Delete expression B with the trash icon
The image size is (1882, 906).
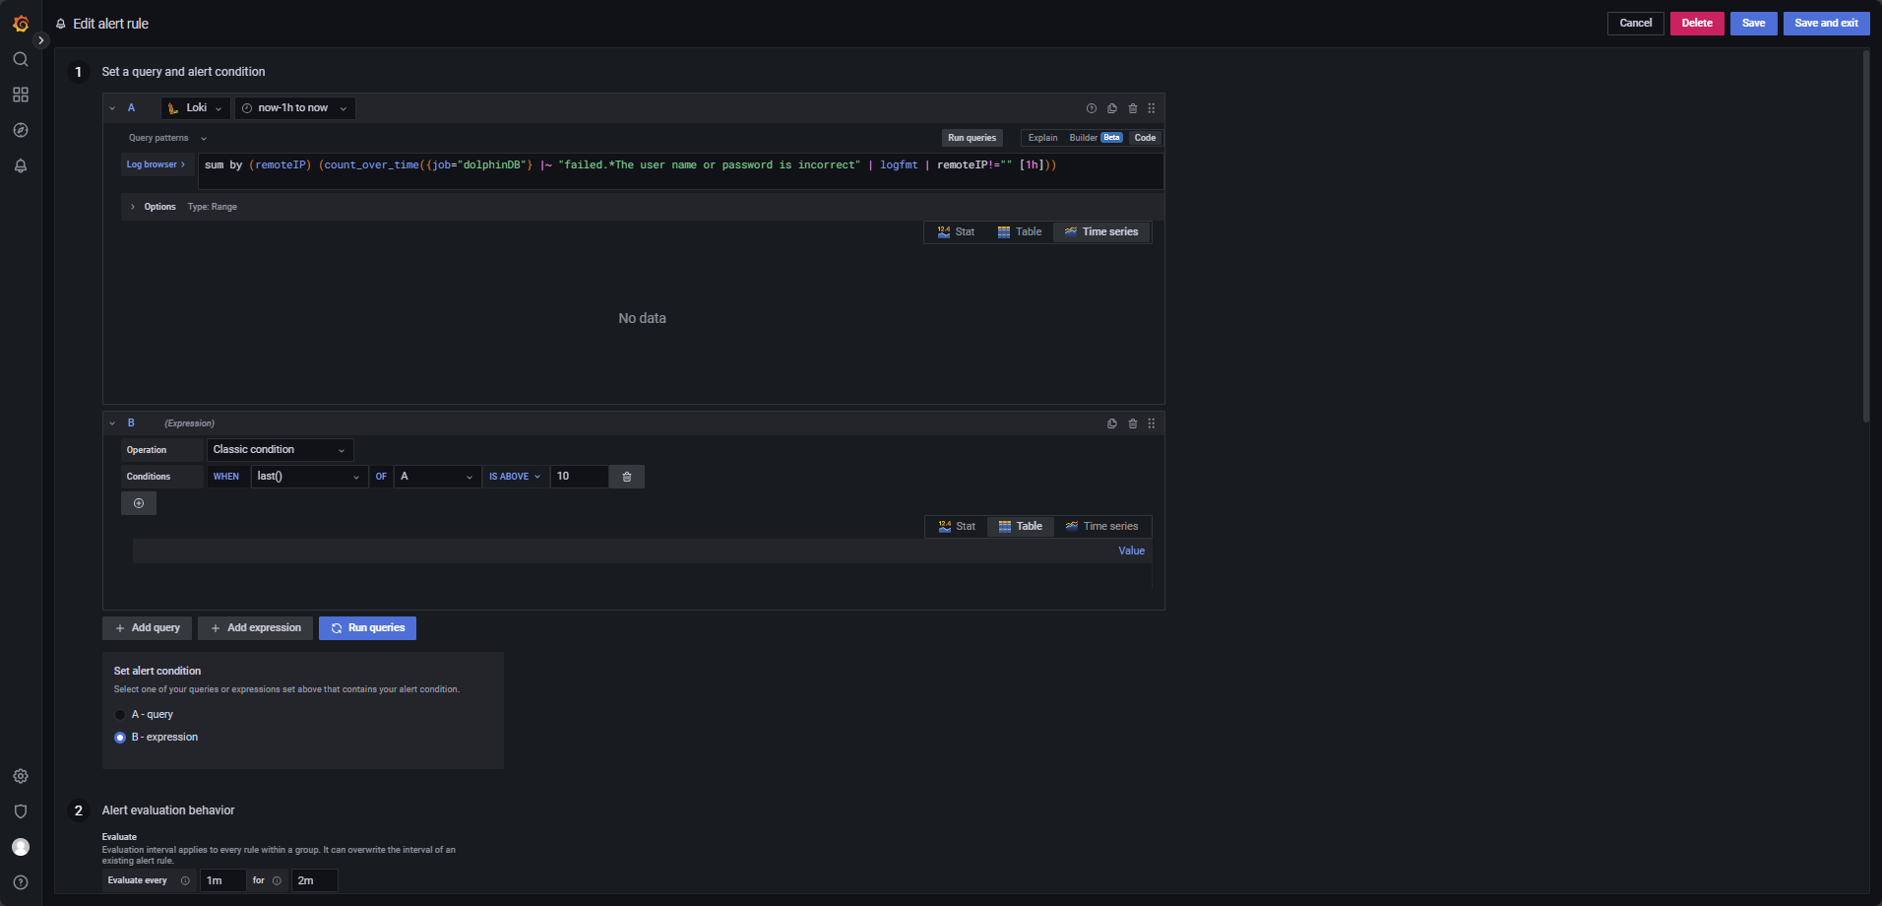[1131, 422]
